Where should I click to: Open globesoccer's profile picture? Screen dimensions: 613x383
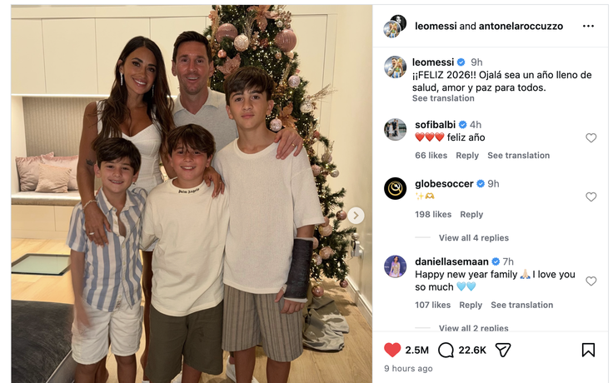point(396,188)
